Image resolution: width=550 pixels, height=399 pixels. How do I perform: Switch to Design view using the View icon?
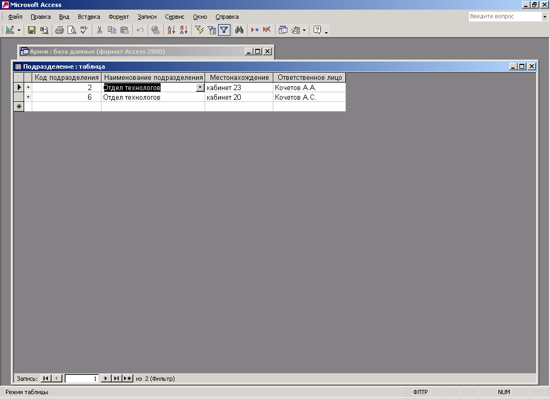click(10, 30)
